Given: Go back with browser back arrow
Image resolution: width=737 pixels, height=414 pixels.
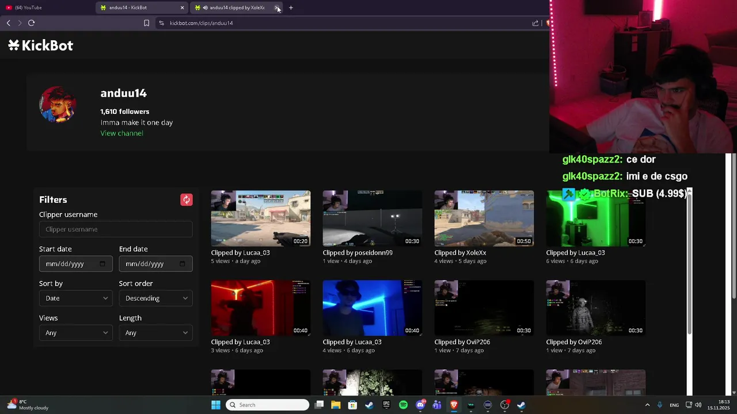Looking at the screenshot, I should [x=8, y=23].
